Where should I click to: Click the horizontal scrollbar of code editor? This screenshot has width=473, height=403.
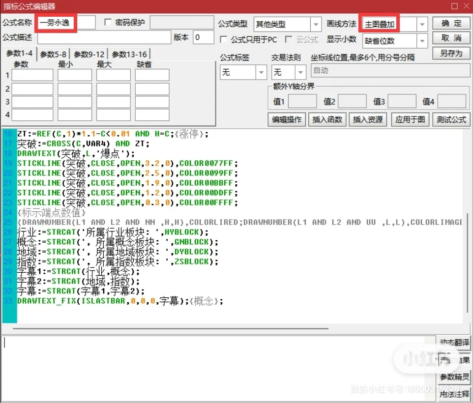[171, 328]
